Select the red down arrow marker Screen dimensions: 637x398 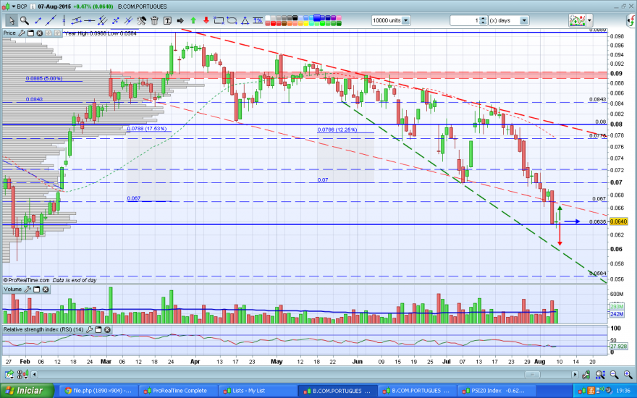(x=206, y=20)
